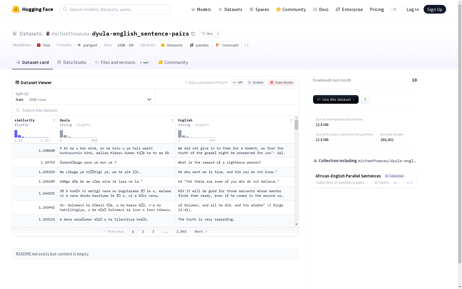Click the collection upvote icon

coord(408,182)
